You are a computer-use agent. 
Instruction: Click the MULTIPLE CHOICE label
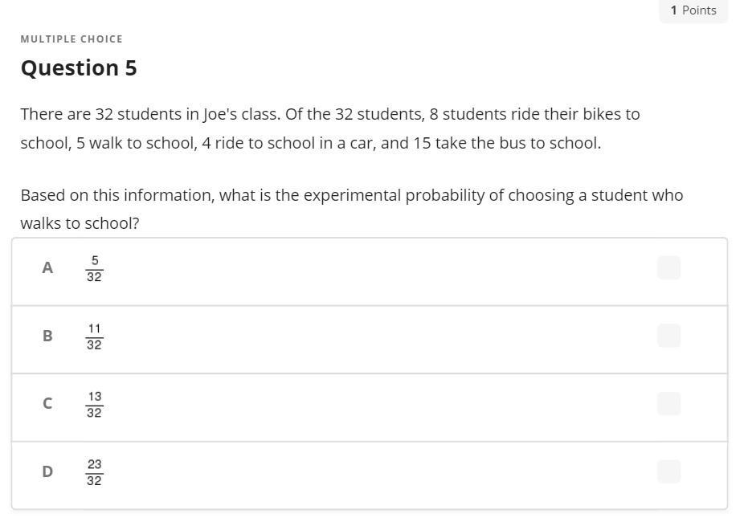pos(72,39)
